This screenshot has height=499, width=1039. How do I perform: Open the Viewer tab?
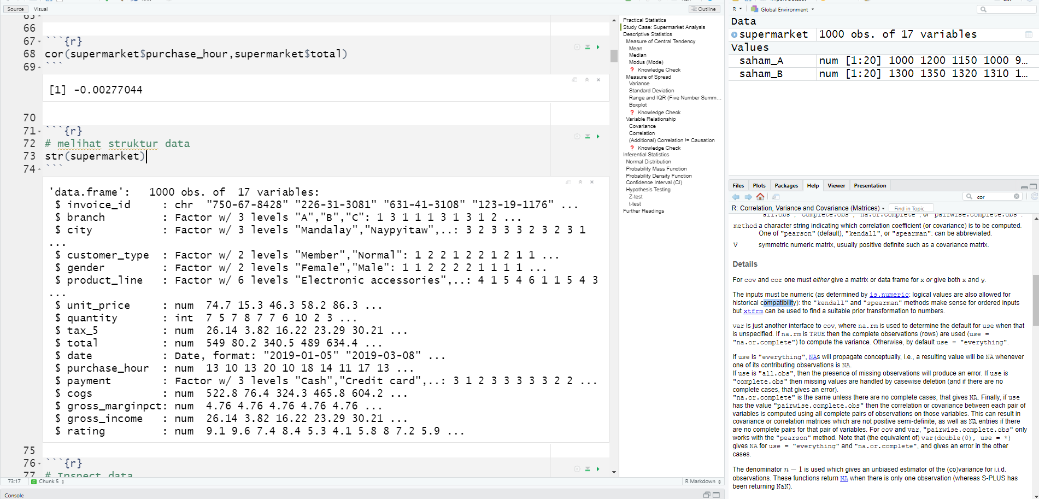[836, 185]
